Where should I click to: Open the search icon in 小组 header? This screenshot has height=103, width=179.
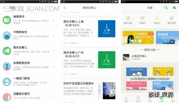(166, 8)
